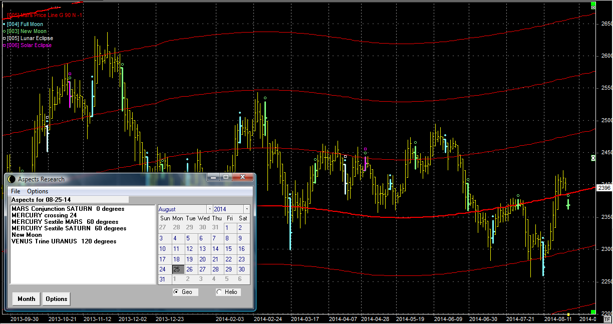Minimize the Aspects Research window
The height and width of the screenshot is (324, 613).
[214, 177]
